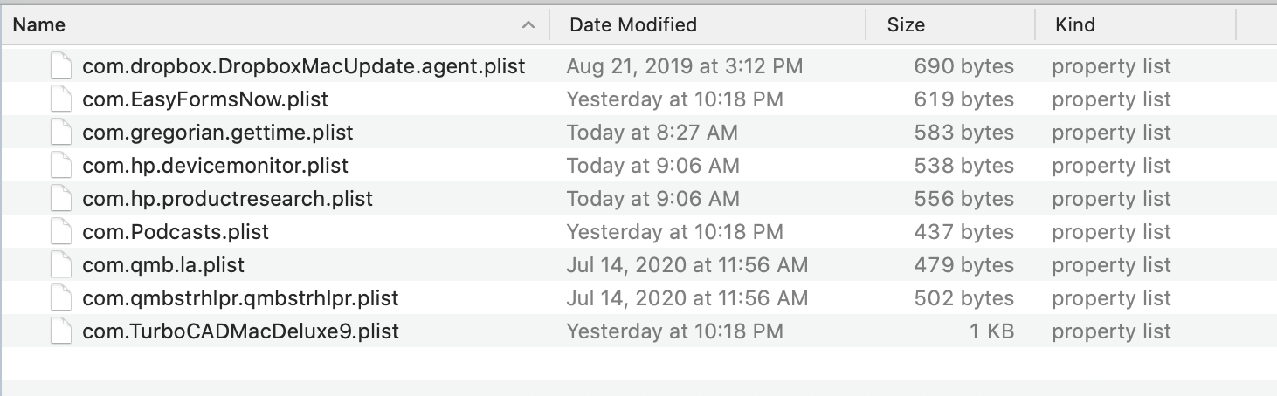Toggle the sort direction arrow in Name column
1277x396 pixels.
click(528, 25)
